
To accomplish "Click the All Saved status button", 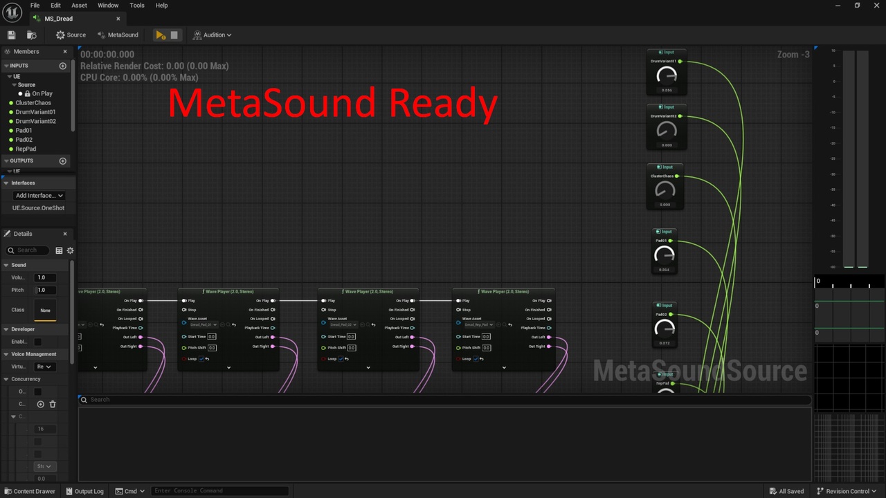I will tap(787, 491).
